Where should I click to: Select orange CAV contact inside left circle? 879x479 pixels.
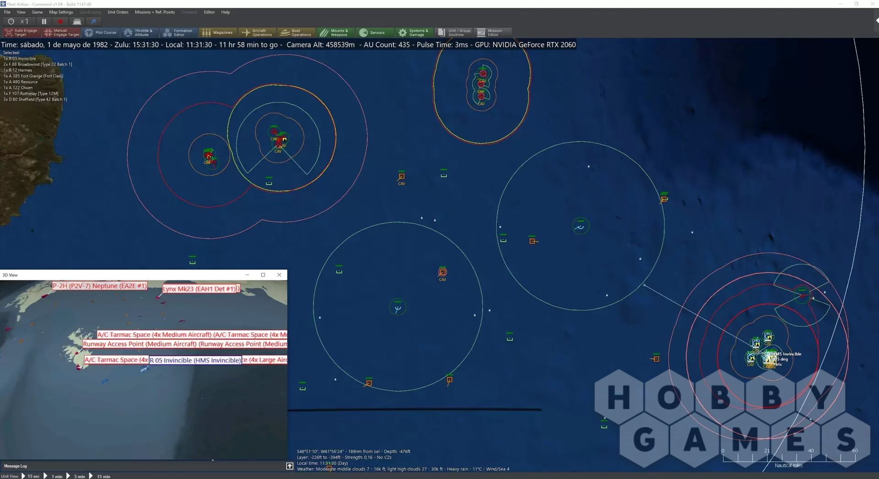(x=442, y=272)
